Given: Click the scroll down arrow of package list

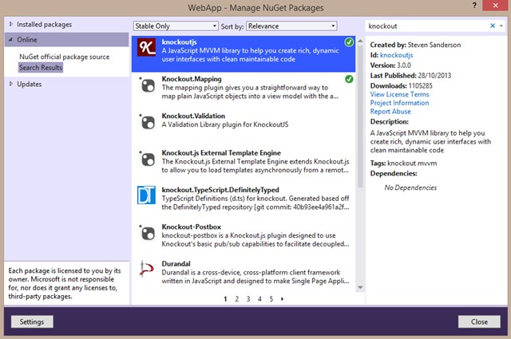Looking at the screenshot, I should (x=360, y=287).
